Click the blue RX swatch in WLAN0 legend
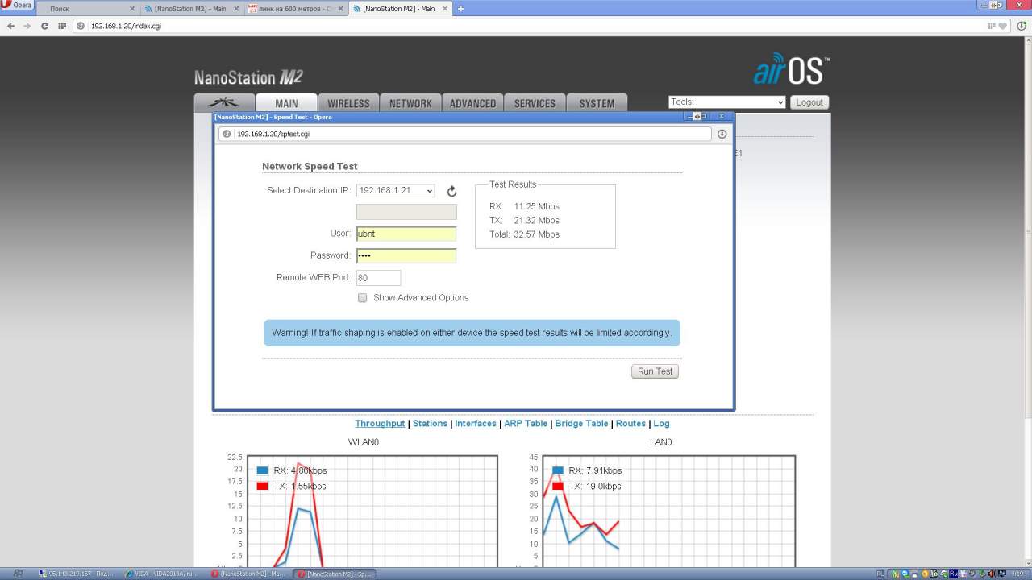This screenshot has height=580, width=1032. (262, 470)
